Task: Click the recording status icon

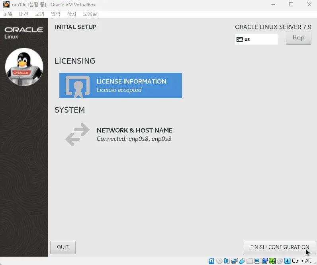Action: coord(265,261)
